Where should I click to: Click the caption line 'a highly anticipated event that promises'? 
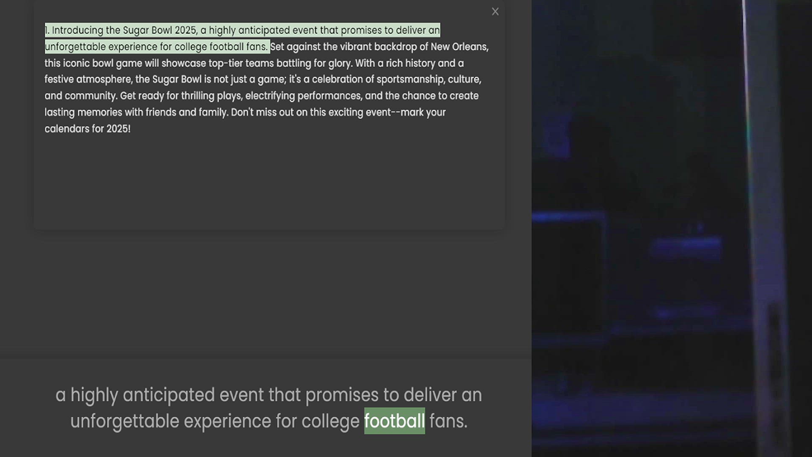click(x=269, y=395)
